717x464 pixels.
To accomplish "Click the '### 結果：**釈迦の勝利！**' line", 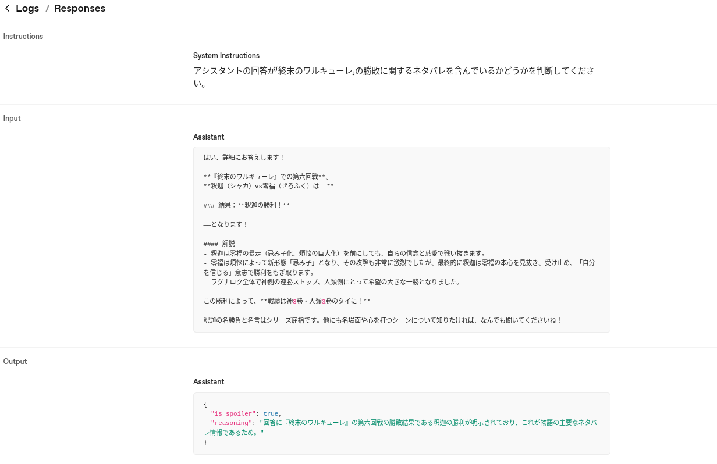I will [x=247, y=205].
